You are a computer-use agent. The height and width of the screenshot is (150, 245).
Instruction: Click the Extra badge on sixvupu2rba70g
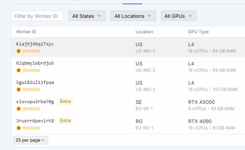point(65,102)
